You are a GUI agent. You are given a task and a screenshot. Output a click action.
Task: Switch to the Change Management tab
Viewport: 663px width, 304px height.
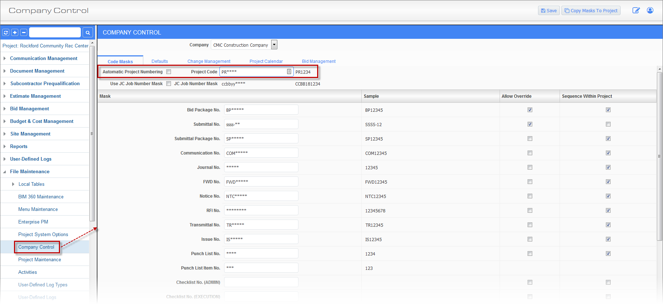point(209,61)
